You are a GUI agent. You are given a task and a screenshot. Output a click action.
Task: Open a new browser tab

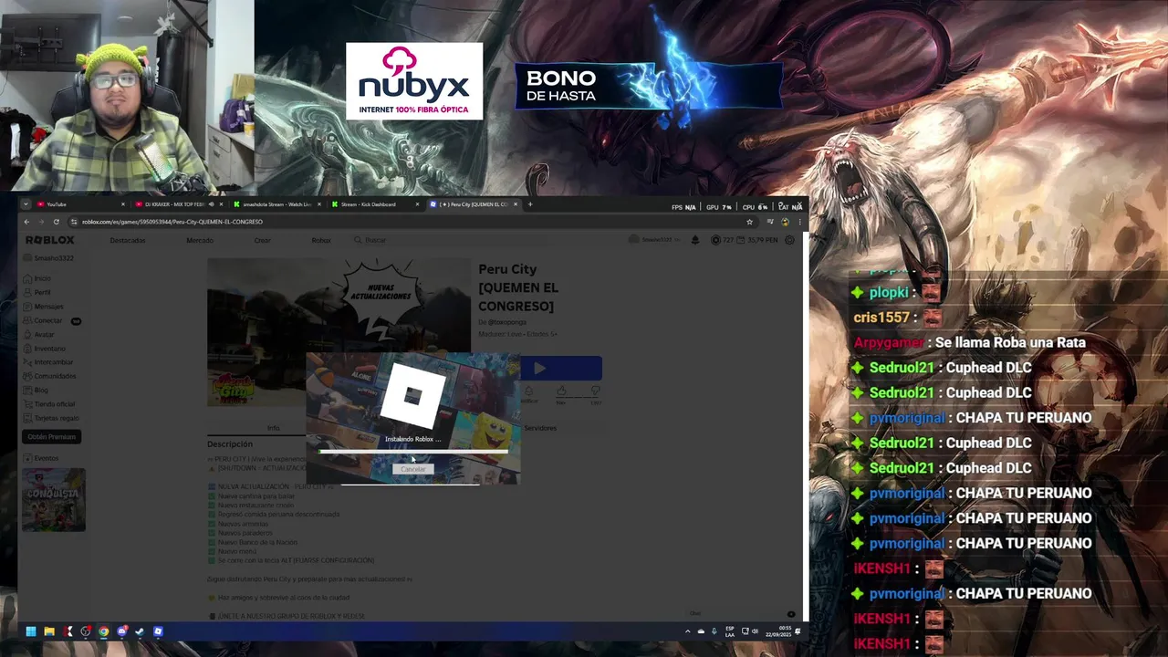point(530,204)
